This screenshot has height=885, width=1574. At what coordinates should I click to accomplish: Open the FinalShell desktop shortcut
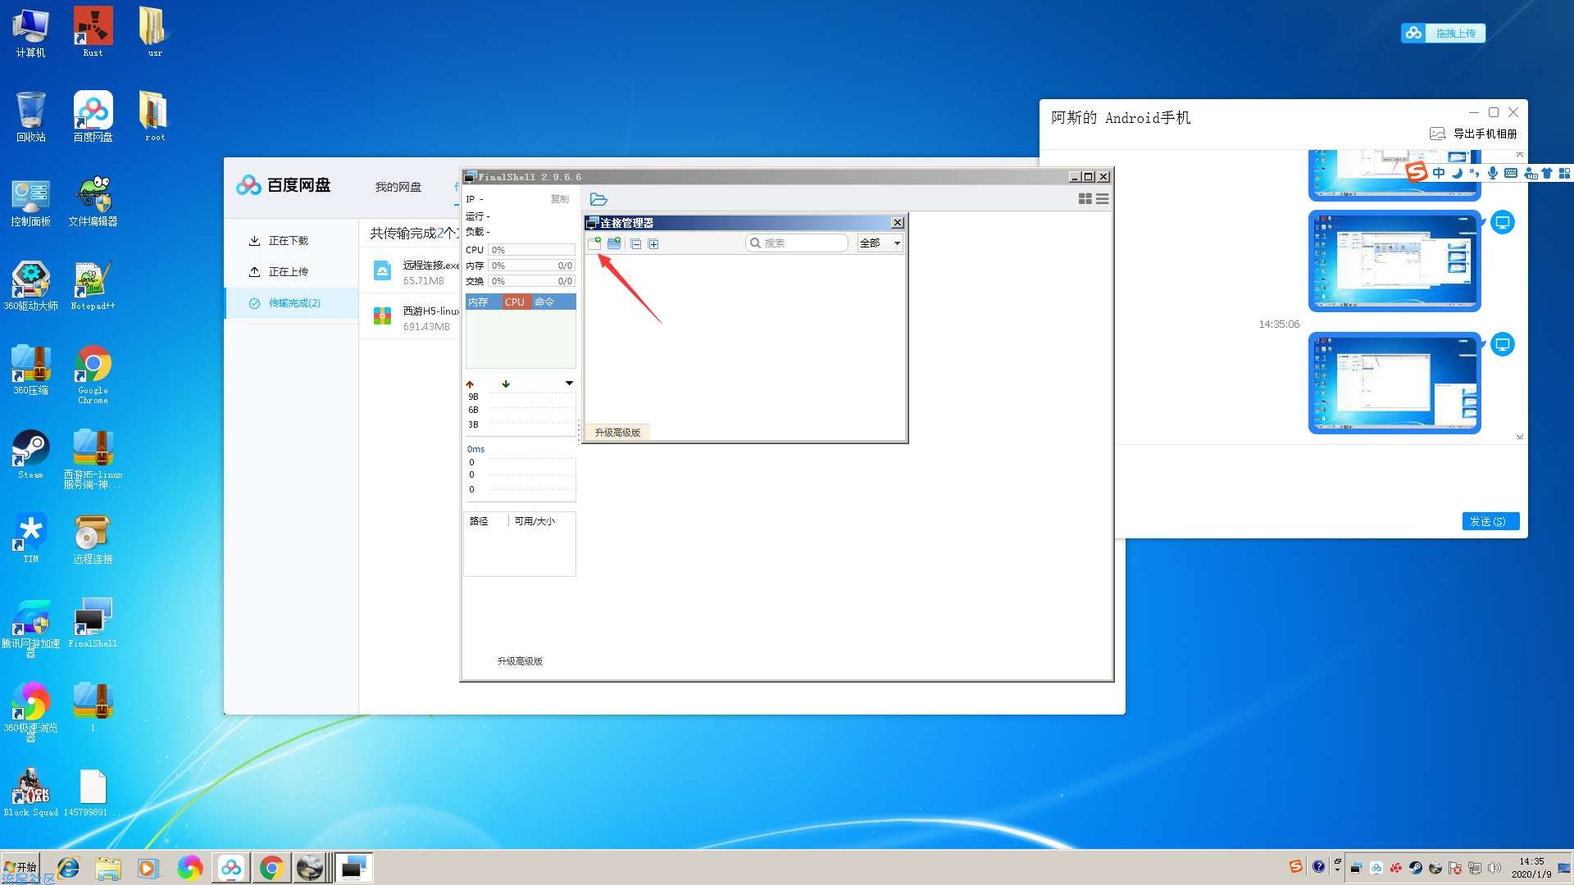93,624
